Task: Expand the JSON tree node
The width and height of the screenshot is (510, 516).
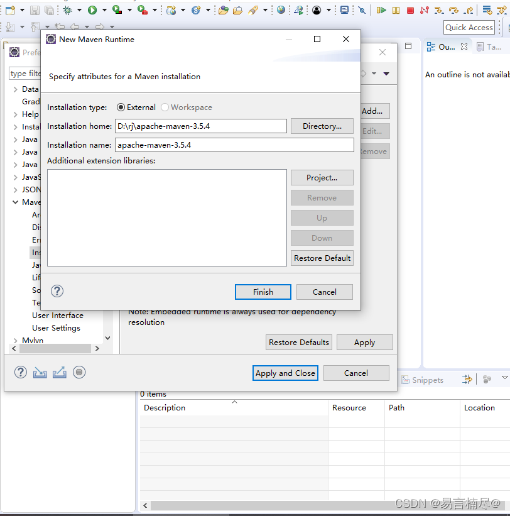Action: tap(15, 190)
